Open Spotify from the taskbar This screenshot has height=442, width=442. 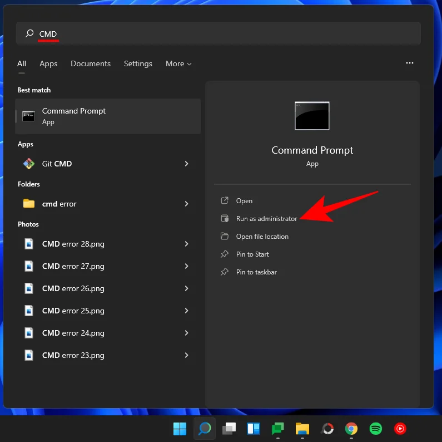[375, 429]
